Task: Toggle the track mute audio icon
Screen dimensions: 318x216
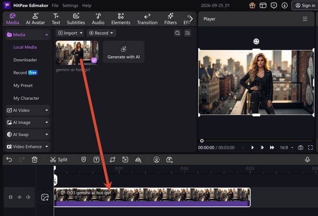Action: 28,197
